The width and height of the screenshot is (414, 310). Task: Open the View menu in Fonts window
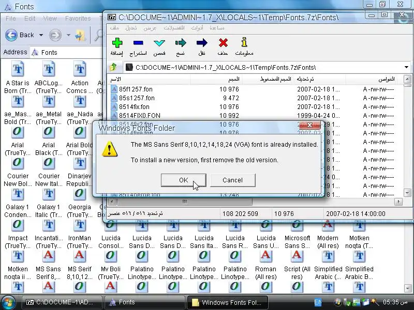click(50, 19)
